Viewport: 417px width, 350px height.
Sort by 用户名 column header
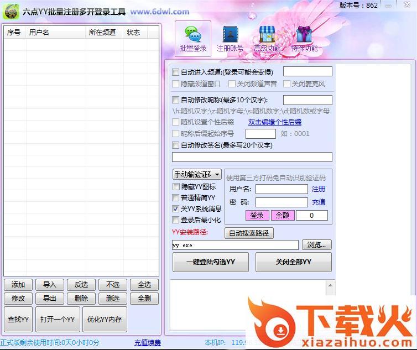coord(56,33)
